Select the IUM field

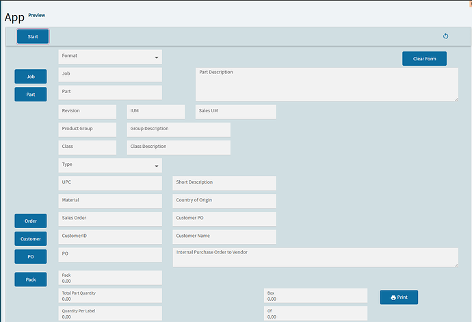pos(156,112)
